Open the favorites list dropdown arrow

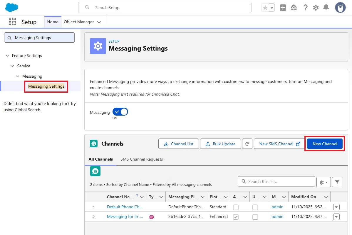[x=271, y=8]
